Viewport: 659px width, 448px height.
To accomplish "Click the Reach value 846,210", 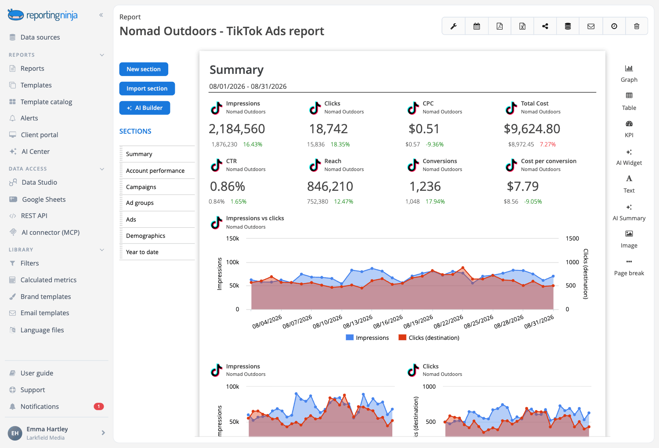I will click(x=330, y=186).
